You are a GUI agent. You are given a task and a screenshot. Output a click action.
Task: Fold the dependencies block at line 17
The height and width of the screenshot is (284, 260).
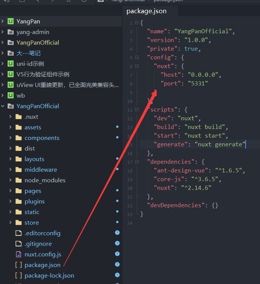click(x=137, y=162)
